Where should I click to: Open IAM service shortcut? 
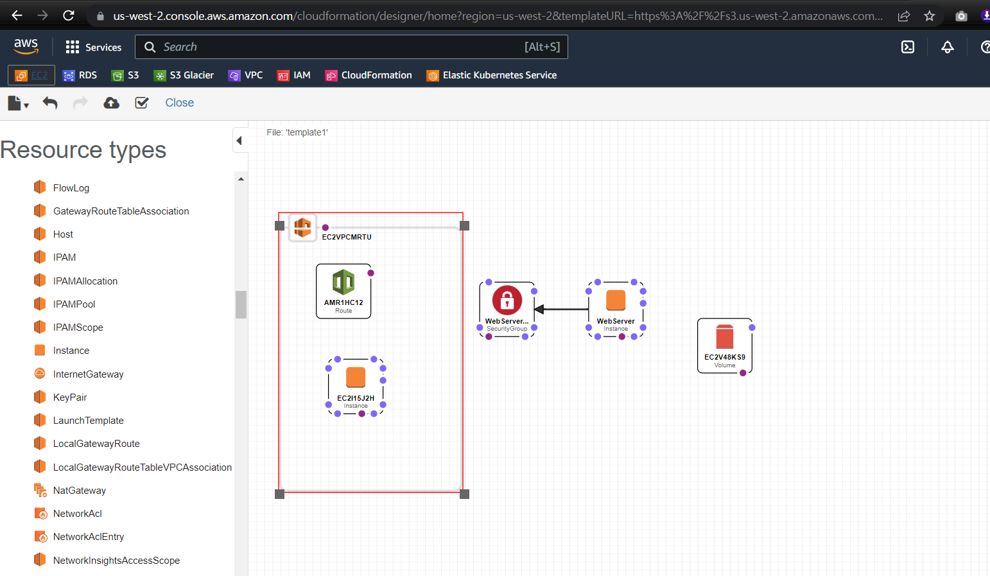coord(293,75)
